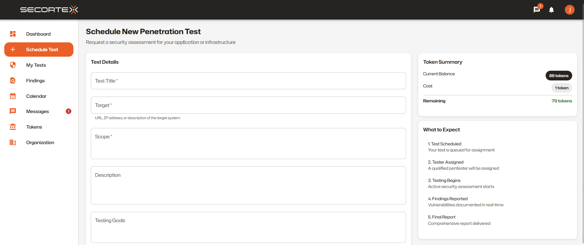Click the Dashboard grid icon
The image size is (584, 245).
(x=13, y=34)
